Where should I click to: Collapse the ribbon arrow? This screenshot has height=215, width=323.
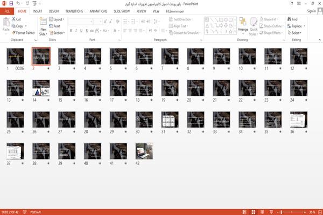click(319, 40)
